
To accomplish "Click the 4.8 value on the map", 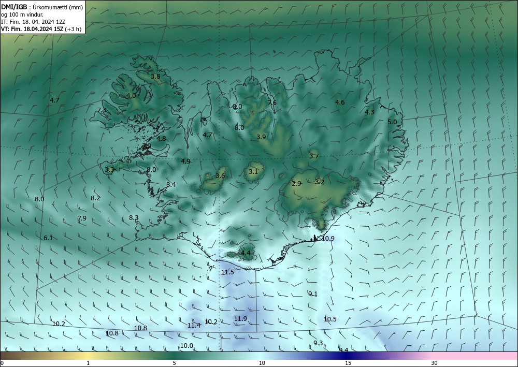I will [x=161, y=138].
